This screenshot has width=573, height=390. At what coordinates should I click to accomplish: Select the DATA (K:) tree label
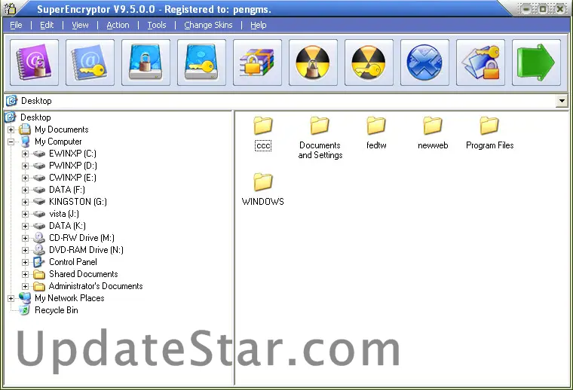click(x=67, y=226)
